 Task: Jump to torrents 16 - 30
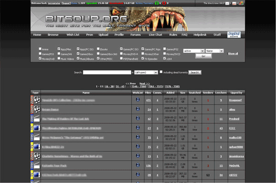[109, 87]
